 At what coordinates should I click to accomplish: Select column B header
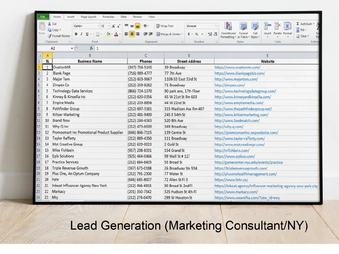(x=90, y=56)
